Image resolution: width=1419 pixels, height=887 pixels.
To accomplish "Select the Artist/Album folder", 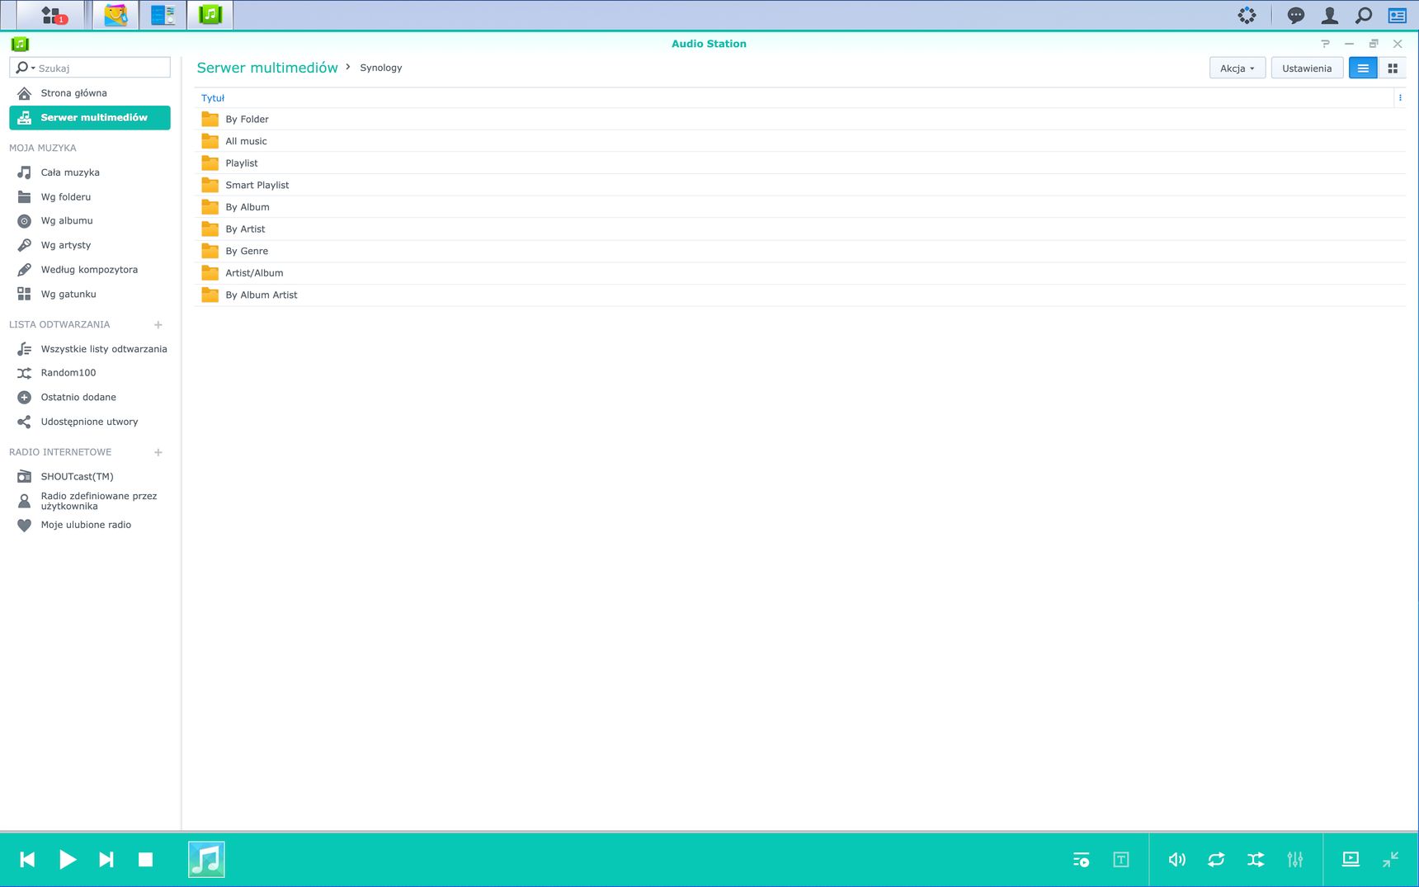I will pyautogui.click(x=799, y=273).
